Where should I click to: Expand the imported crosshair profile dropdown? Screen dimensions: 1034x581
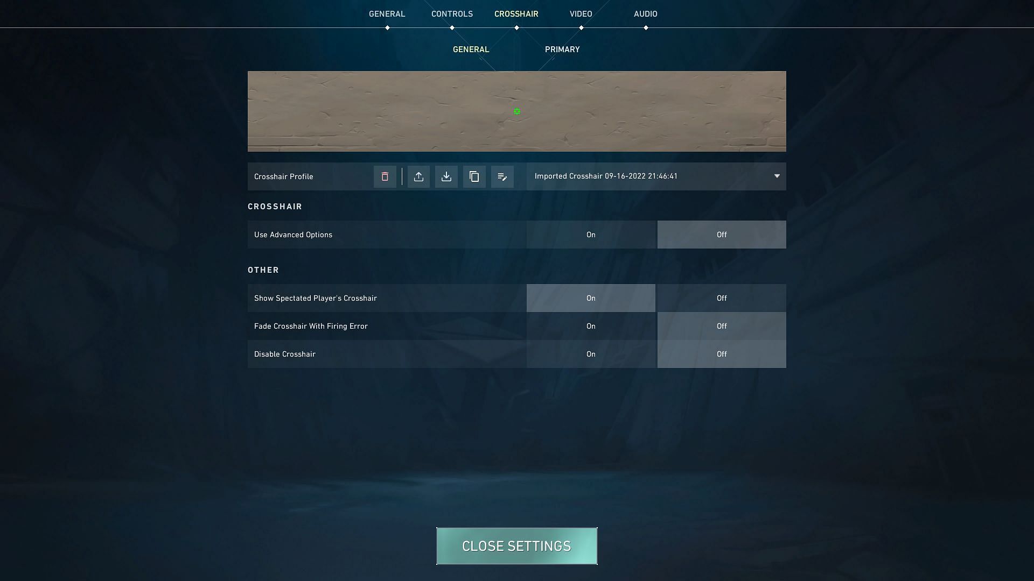click(x=776, y=176)
